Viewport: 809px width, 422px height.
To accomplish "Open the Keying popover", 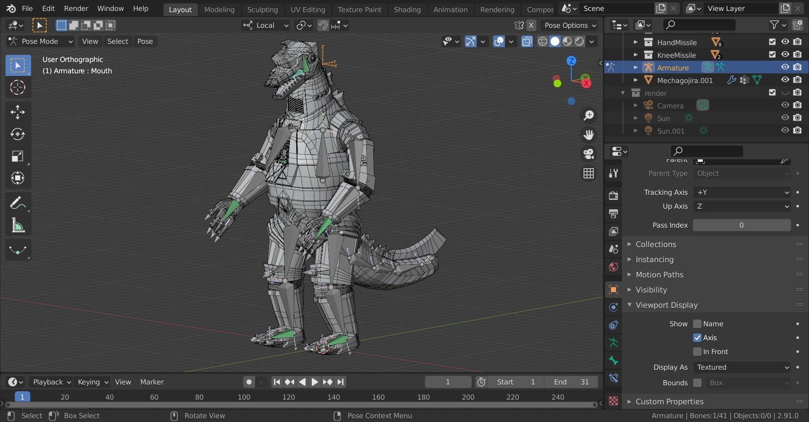I will pyautogui.click(x=93, y=382).
